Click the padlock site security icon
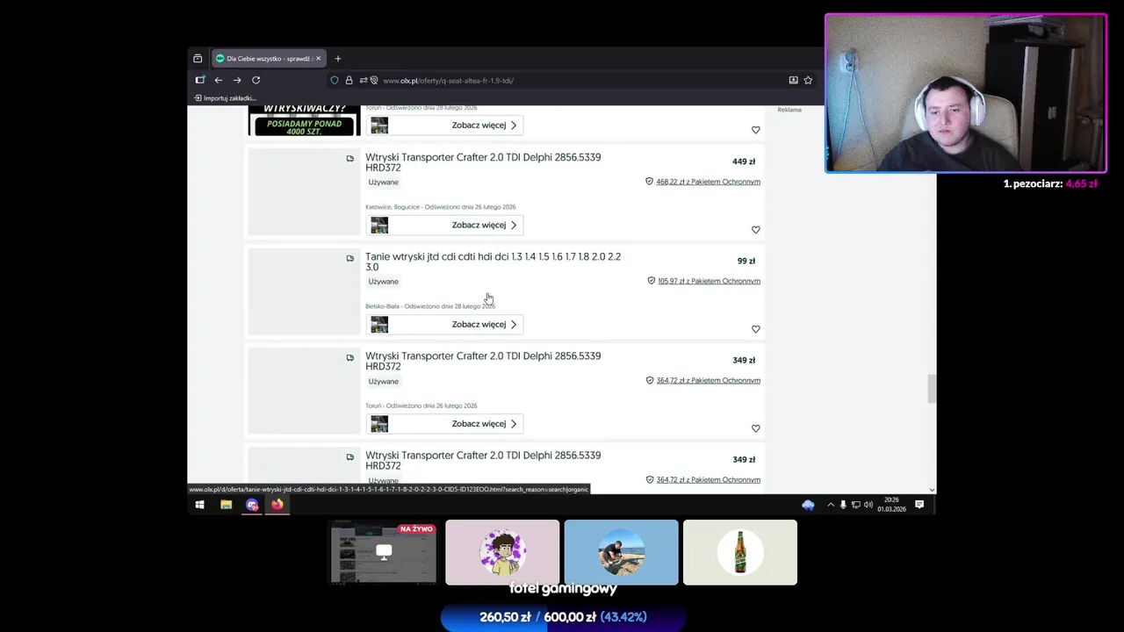 coord(349,80)
